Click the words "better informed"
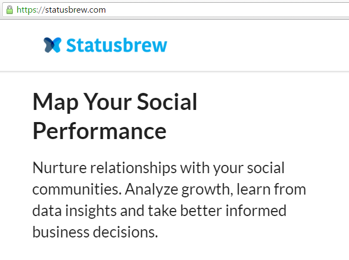The image size is (349, 260). (233, 211)
